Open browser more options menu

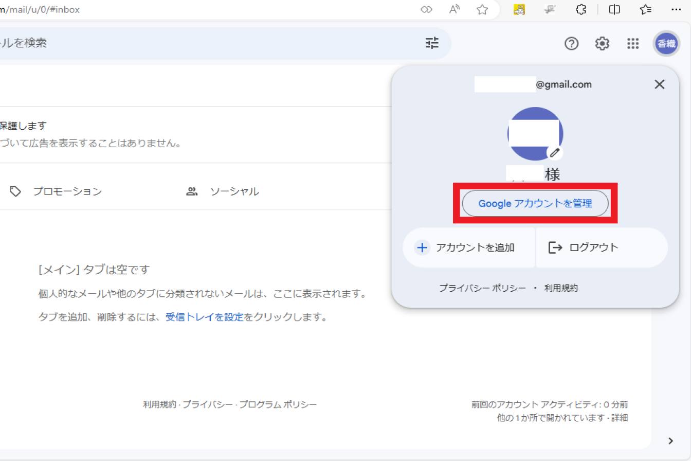[677, 10]
